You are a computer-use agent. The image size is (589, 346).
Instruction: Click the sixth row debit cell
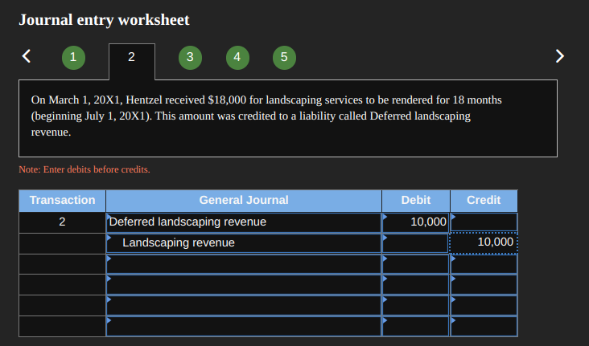415,326
